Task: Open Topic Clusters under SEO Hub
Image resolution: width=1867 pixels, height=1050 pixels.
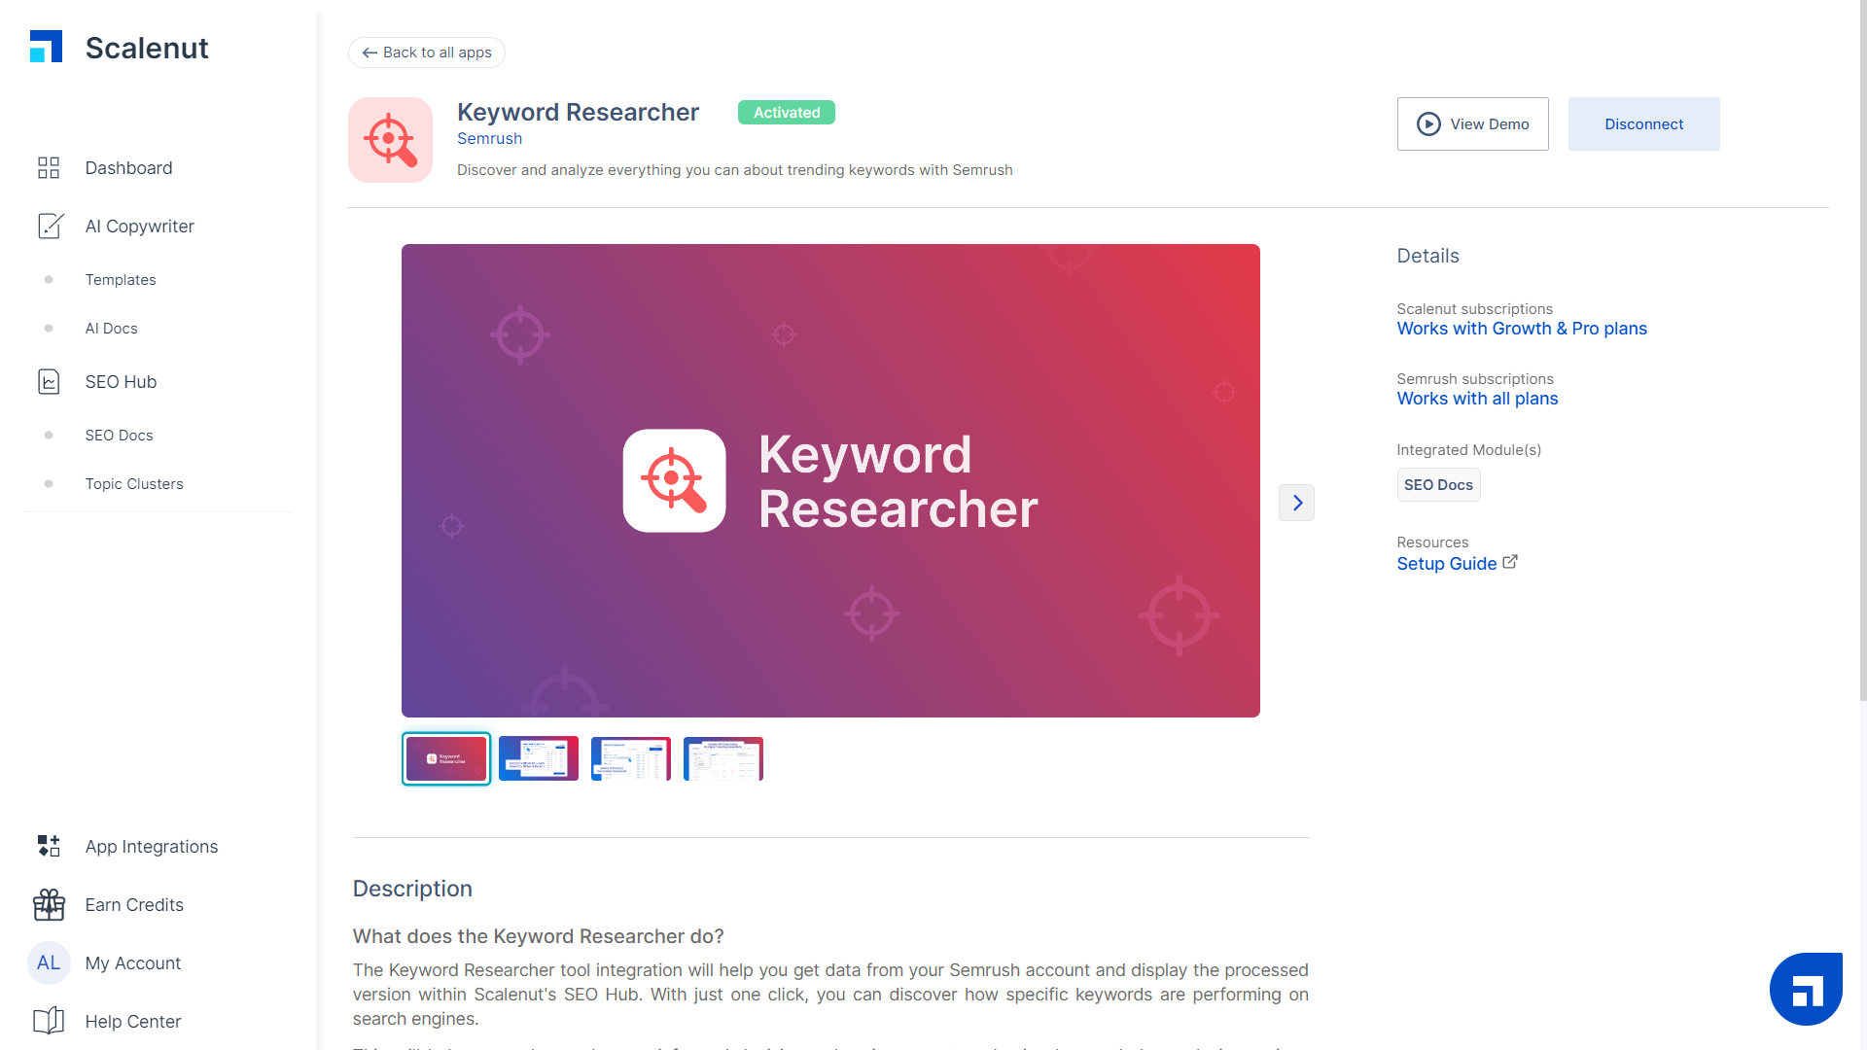Action: click(x=134, y=483)
